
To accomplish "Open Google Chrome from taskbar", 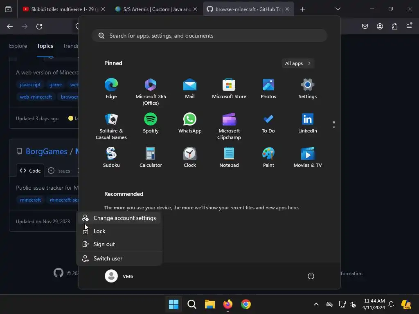I will 246,304.
